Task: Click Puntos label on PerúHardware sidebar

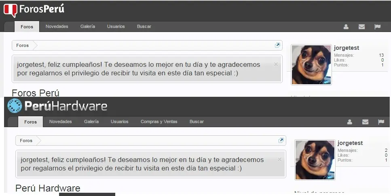Action: (x=345, y=160)
